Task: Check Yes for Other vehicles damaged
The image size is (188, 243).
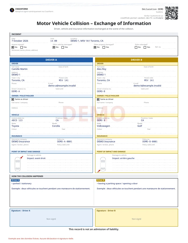Action: point(63,47)
